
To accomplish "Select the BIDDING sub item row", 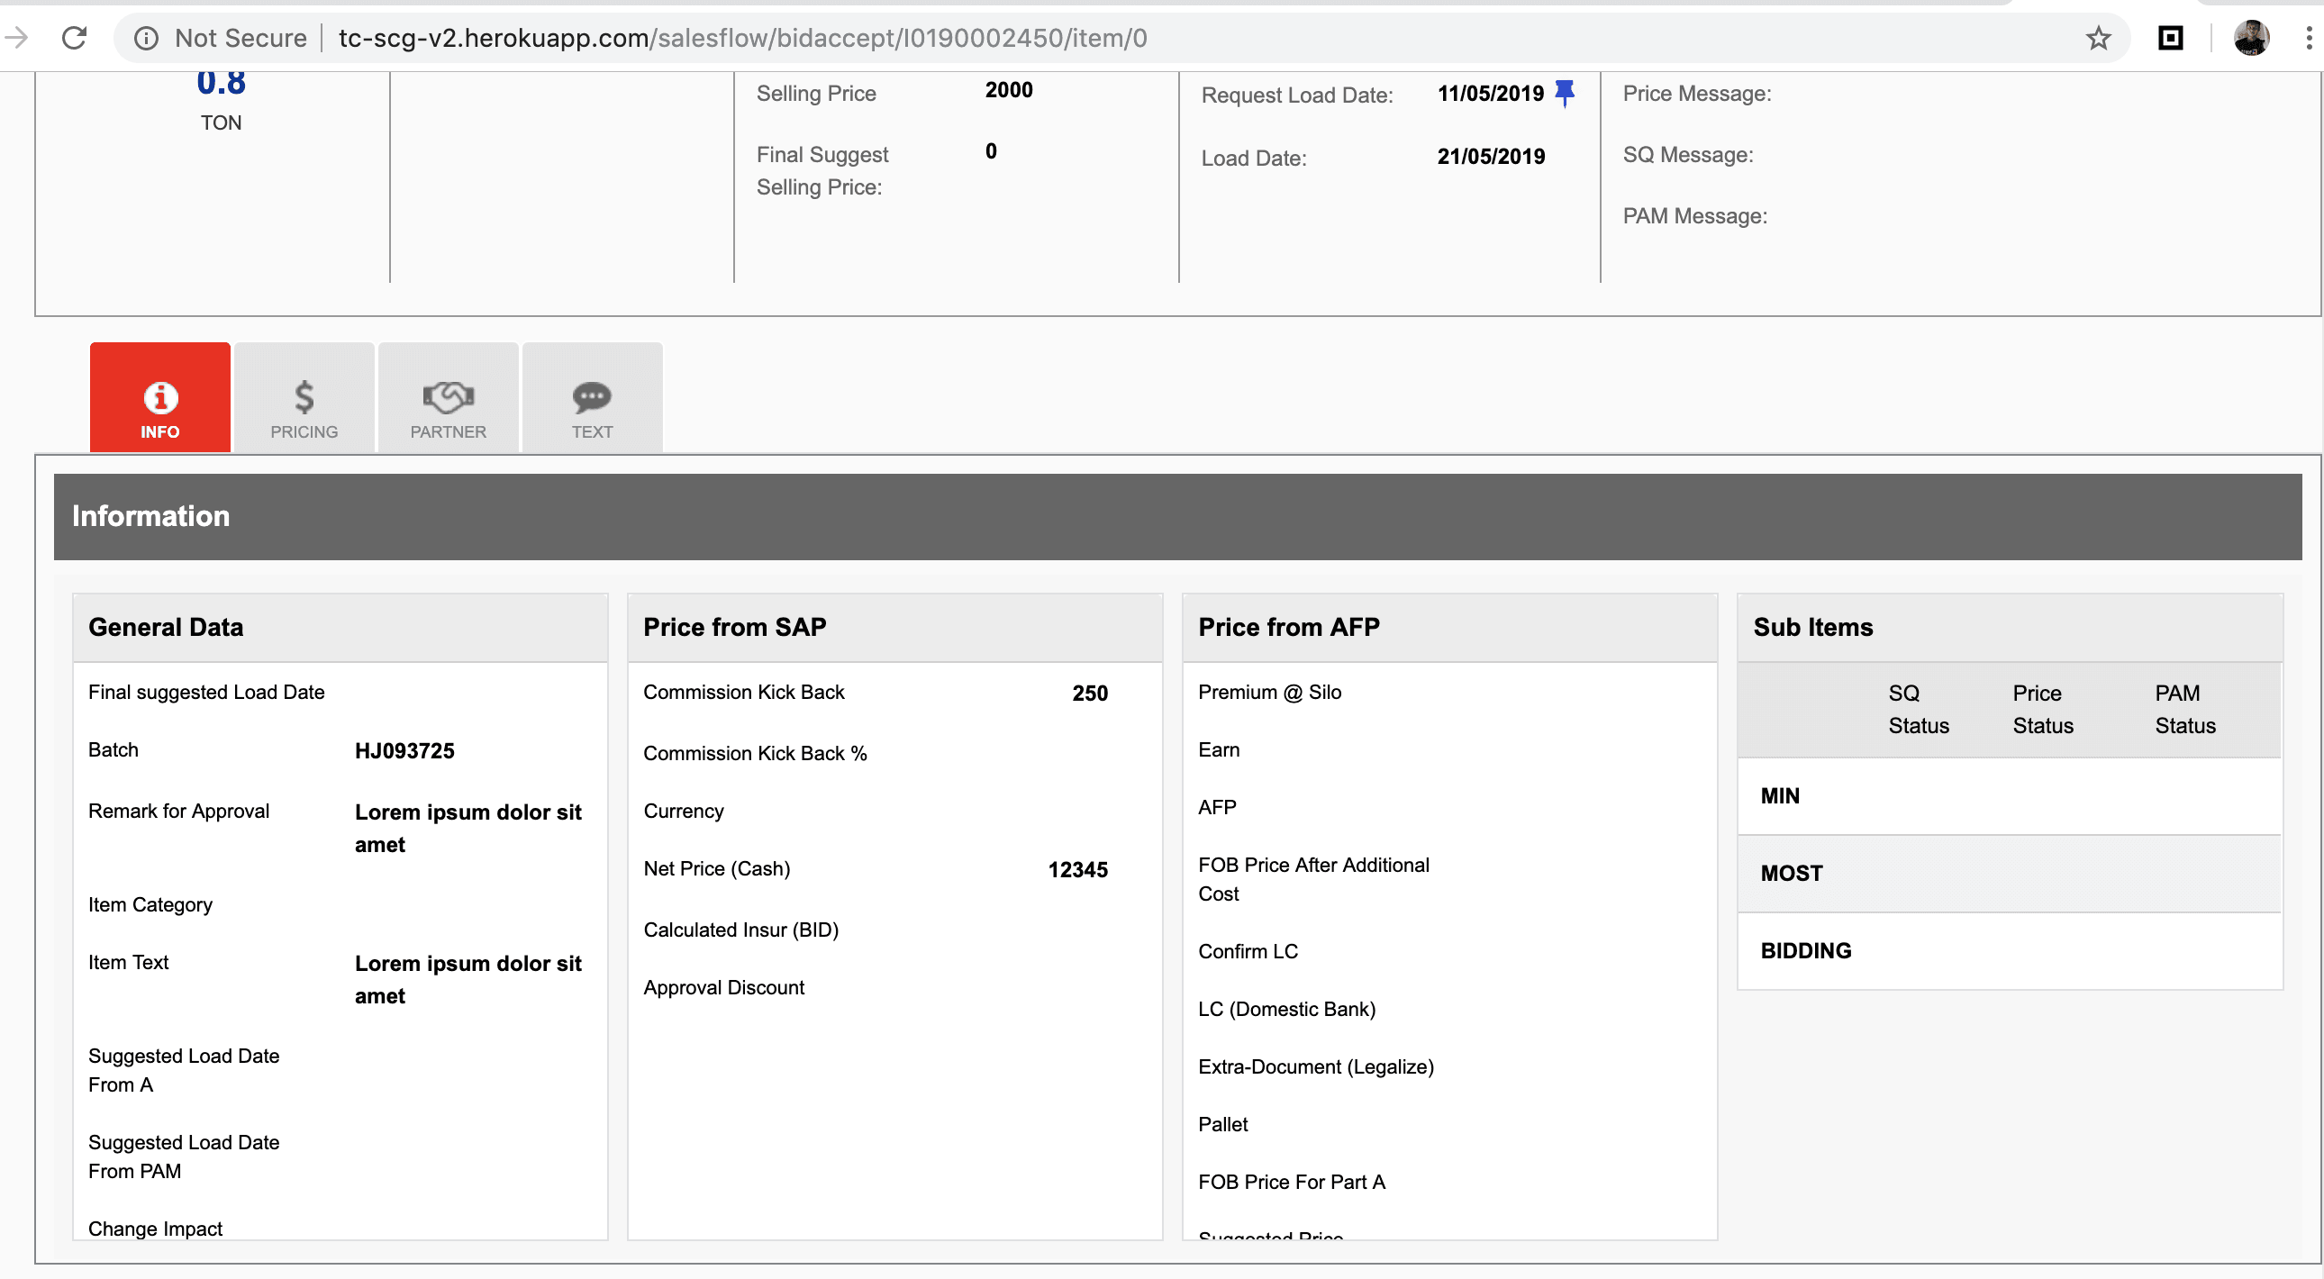I will tap(2009, 950).
